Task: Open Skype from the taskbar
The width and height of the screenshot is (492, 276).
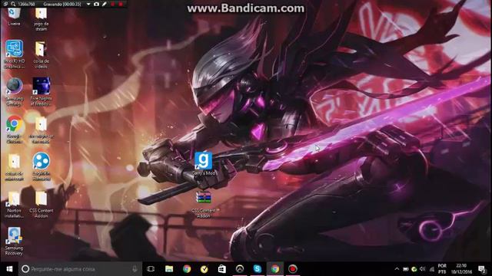Action: (x=258, y=269)
